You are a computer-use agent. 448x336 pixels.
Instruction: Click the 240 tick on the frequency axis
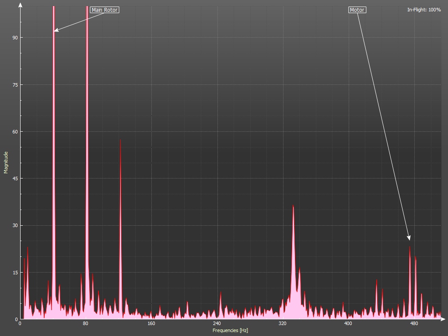tap(217, 324)
